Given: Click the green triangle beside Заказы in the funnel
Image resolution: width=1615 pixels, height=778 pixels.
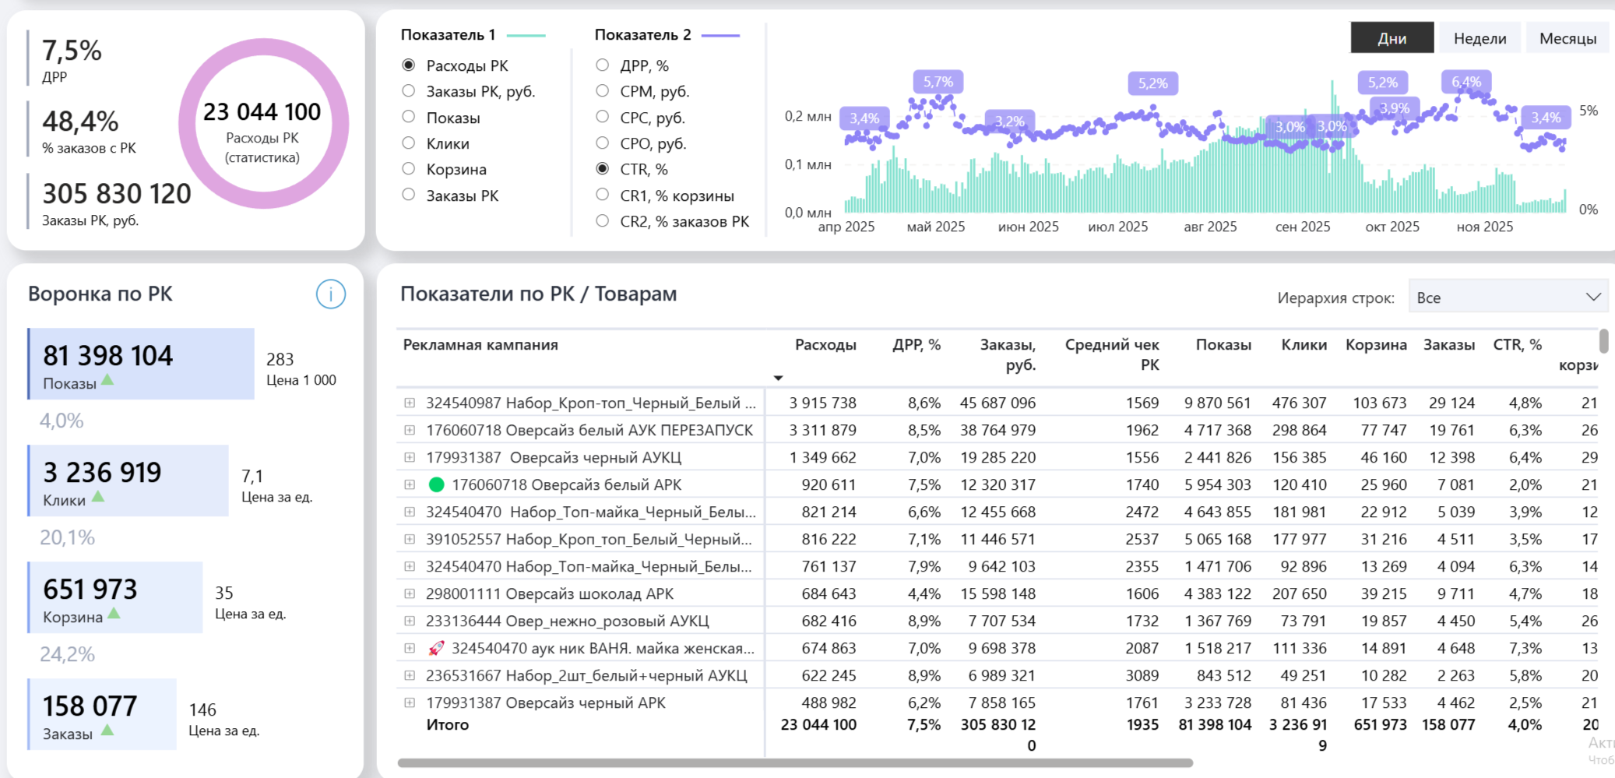Looking at the screenshot, I should click(x=107, y=730).
